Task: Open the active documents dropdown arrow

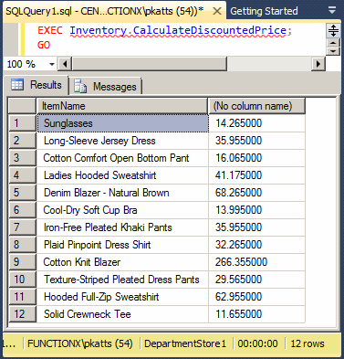Action: [x=332, y=11]
